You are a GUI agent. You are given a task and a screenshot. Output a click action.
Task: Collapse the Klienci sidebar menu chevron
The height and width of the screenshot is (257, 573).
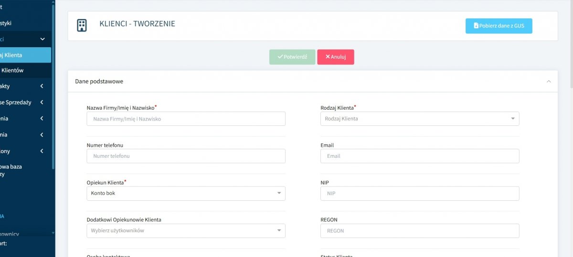point(42,39)
